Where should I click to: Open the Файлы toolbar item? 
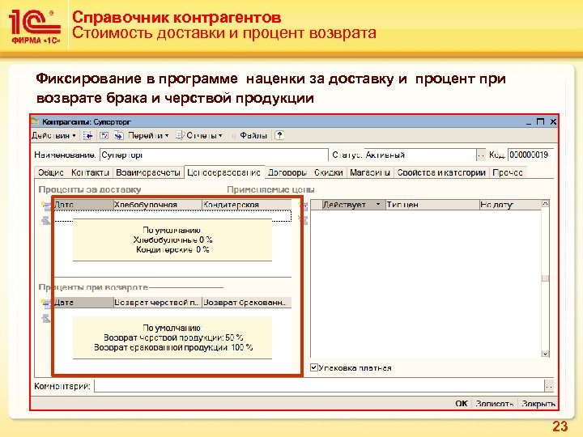click(253, 136)
